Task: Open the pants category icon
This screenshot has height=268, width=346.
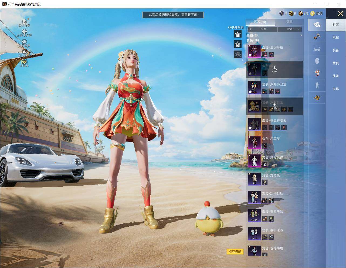Action: (x=317, y=85)
